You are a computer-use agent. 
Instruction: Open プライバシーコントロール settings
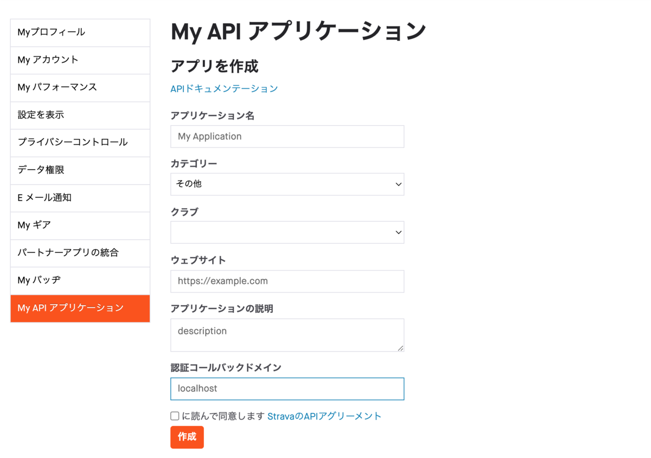80,143
